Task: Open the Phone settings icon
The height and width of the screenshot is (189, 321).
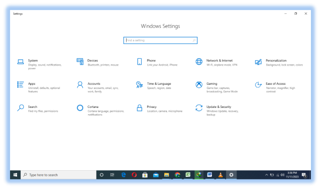Action: (139, 61)
